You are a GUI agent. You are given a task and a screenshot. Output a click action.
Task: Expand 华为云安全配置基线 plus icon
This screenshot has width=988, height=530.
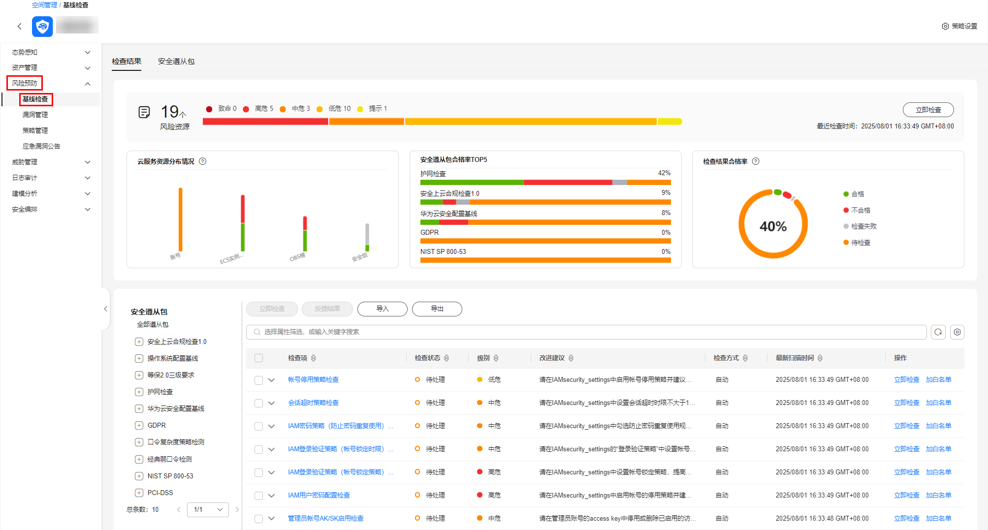point(139,409)
